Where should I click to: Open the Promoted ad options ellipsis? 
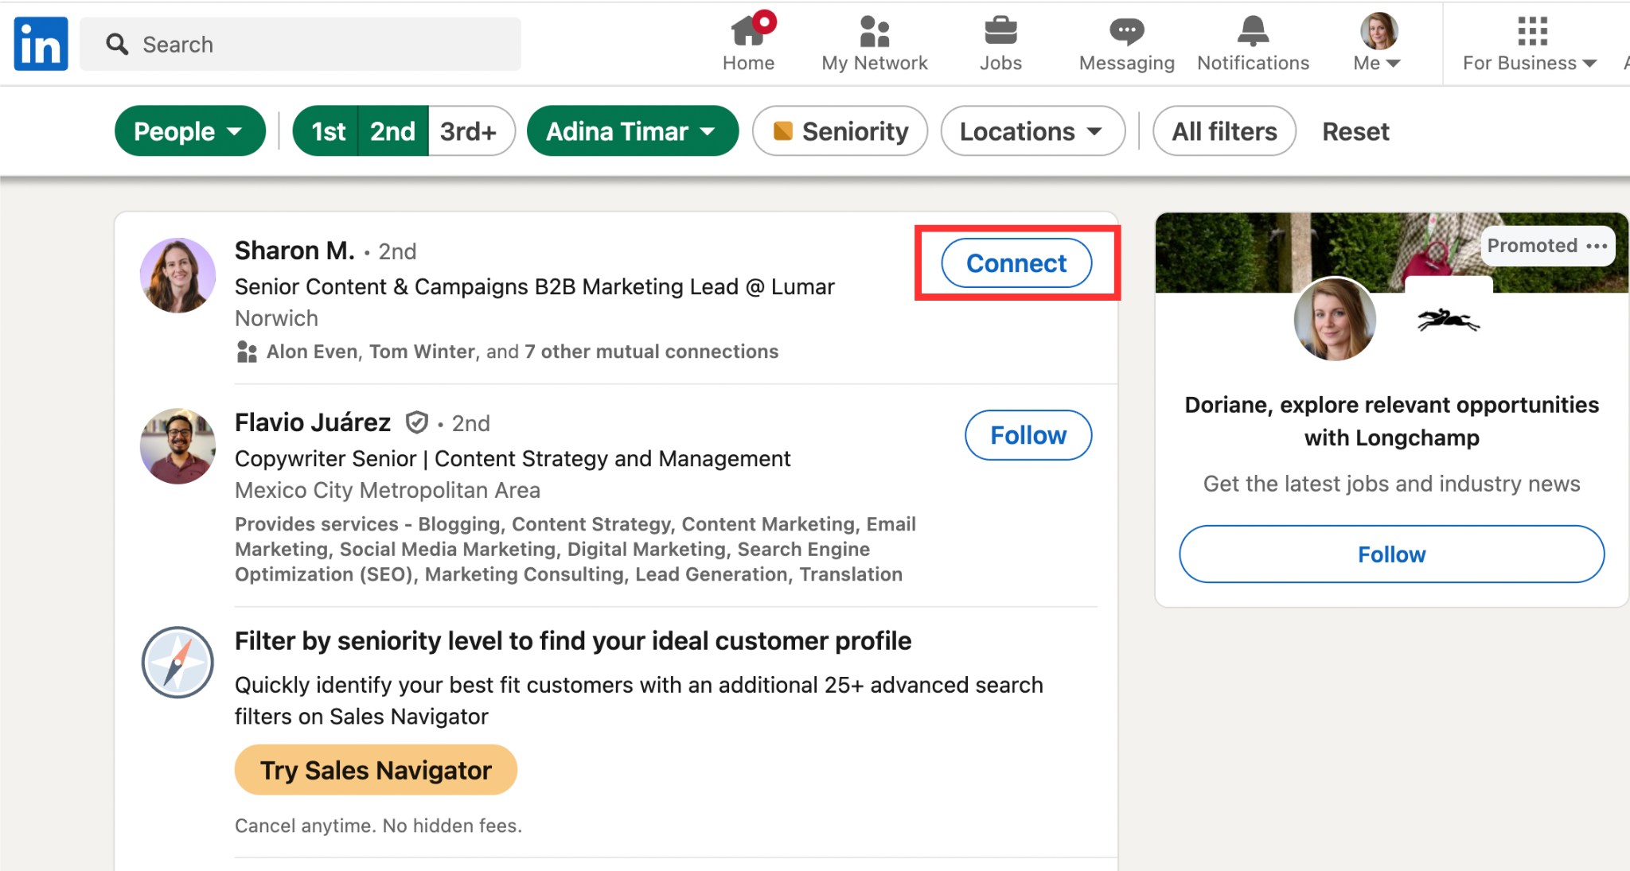coord(1597,246)
